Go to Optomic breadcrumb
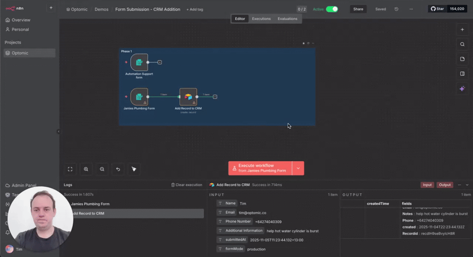The width and height of the screenshot is (473, 257). coord(77,9)
